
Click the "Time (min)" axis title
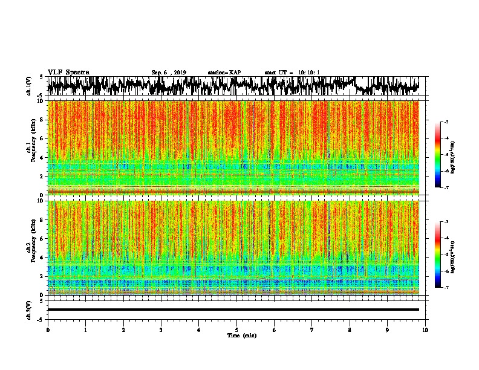[242, 336]
